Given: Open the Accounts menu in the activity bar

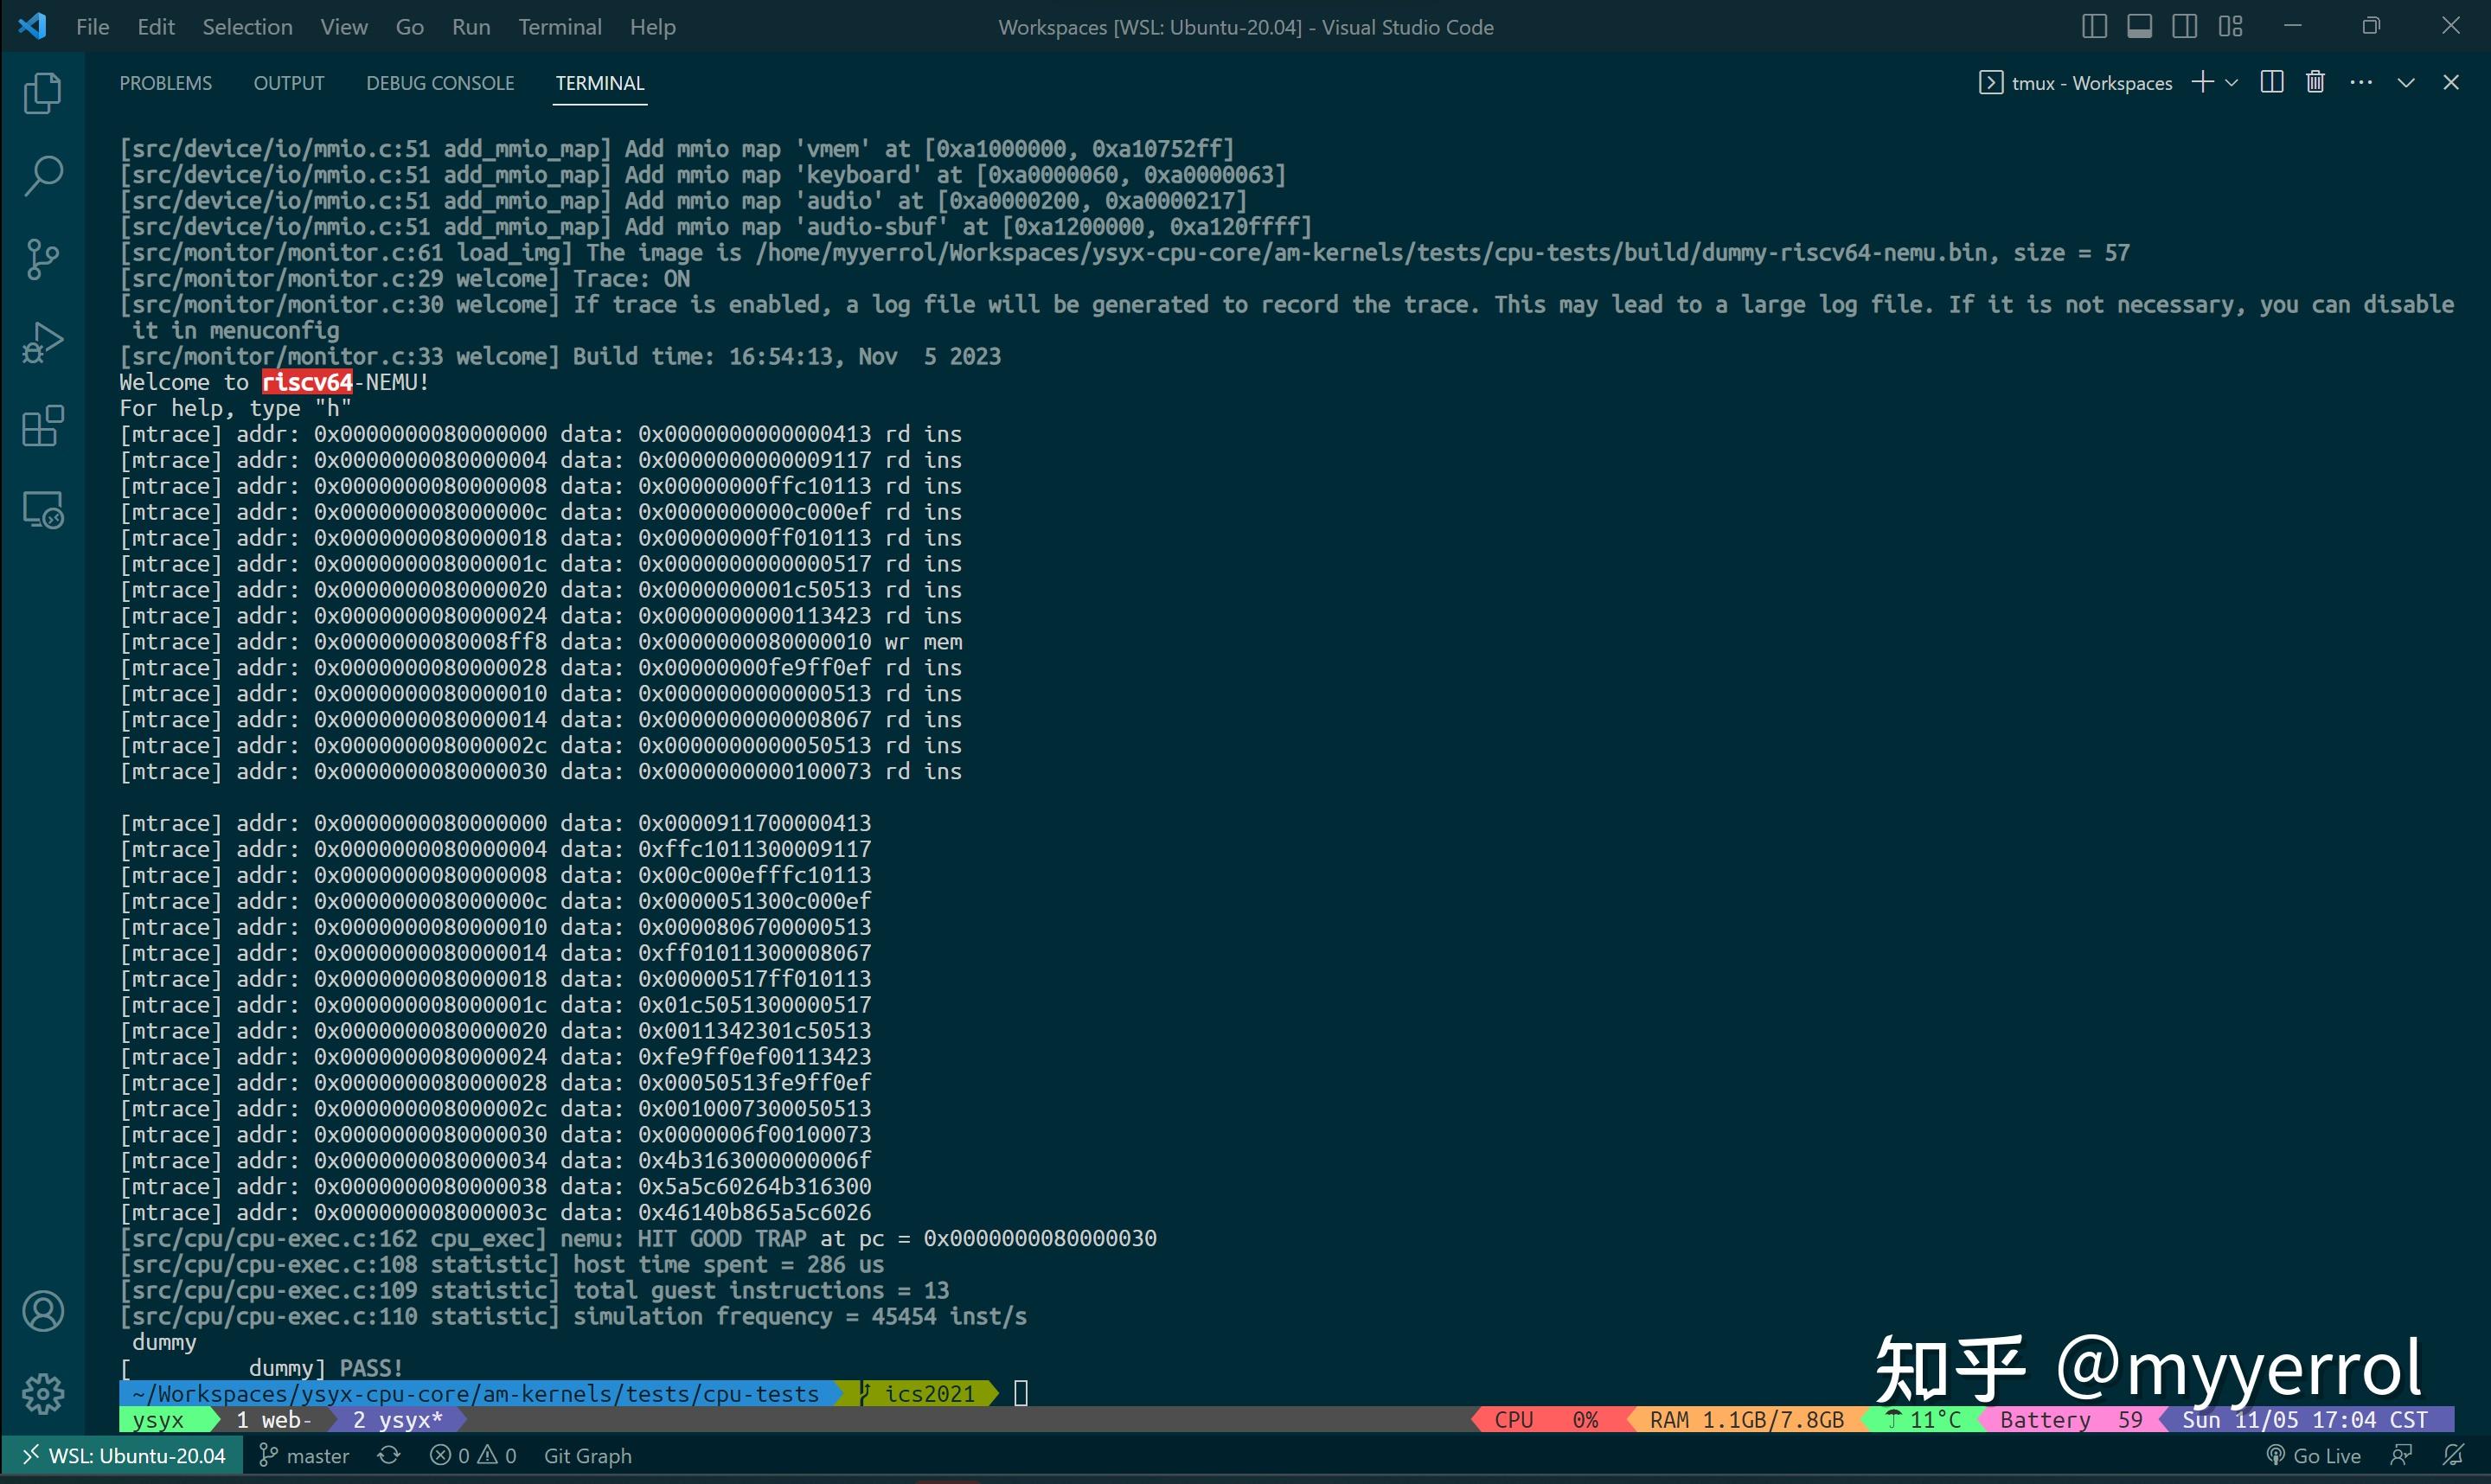Looking at the screenshot, I should point(42,1311).
